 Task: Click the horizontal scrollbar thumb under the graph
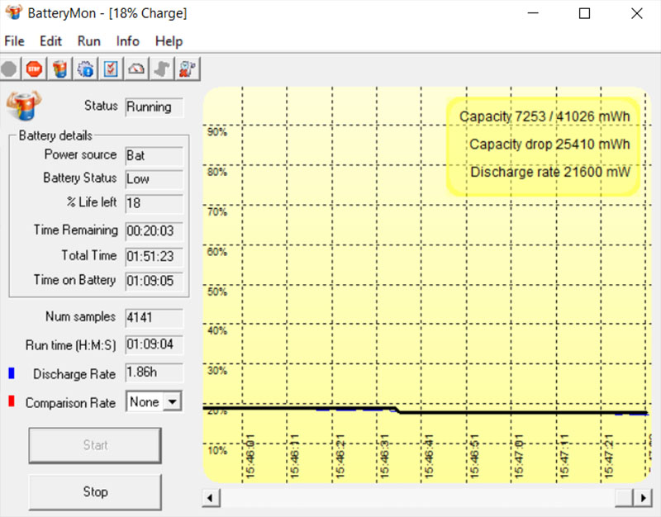pos(625,499)
